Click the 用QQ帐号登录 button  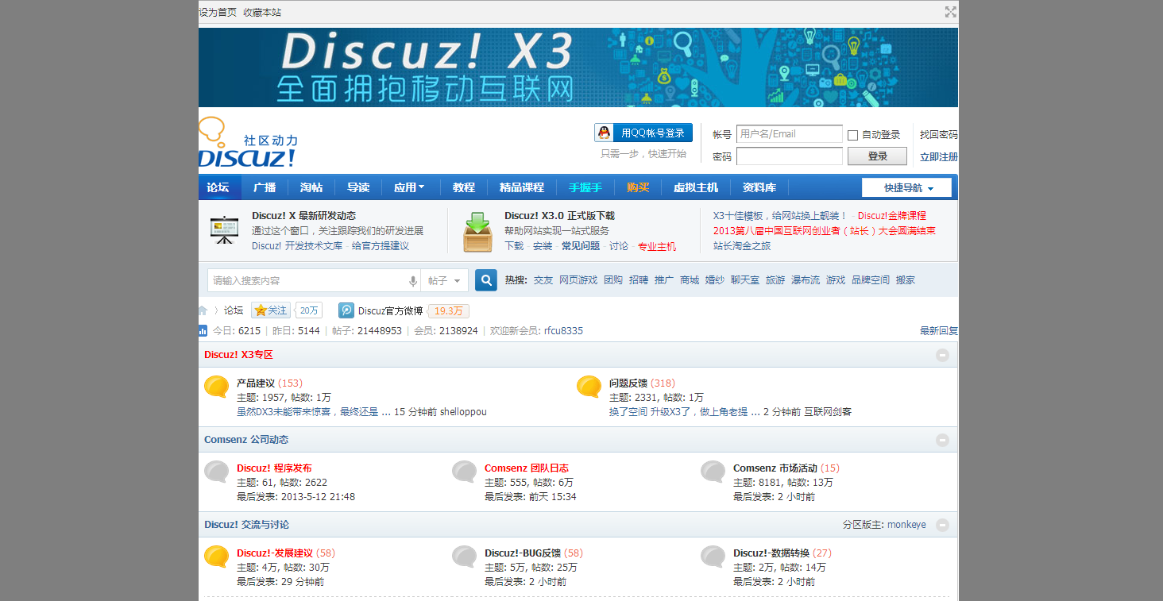[x=643, y=133]
